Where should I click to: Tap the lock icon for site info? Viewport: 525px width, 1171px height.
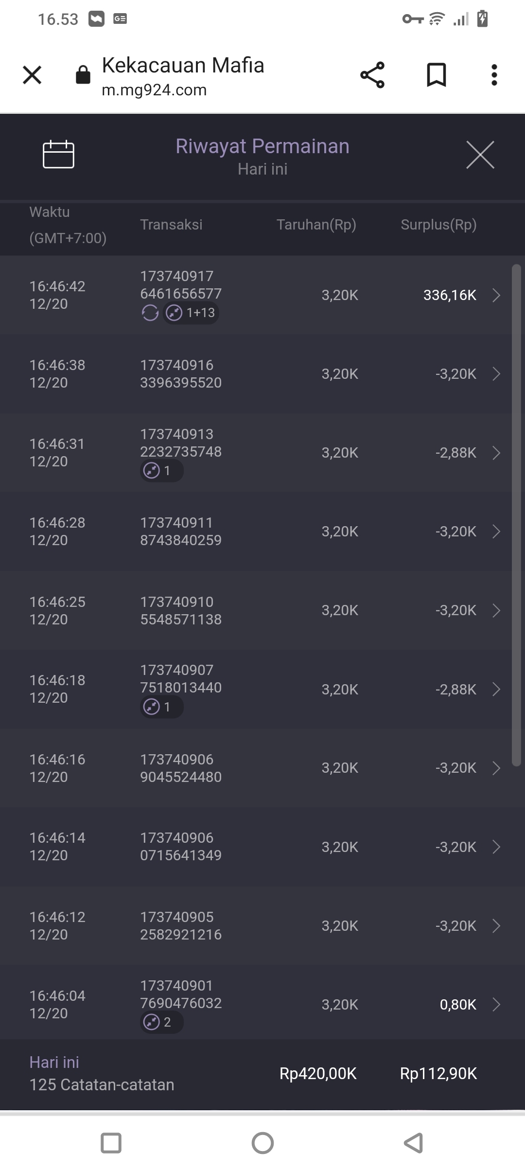click(x=83, y=75)
